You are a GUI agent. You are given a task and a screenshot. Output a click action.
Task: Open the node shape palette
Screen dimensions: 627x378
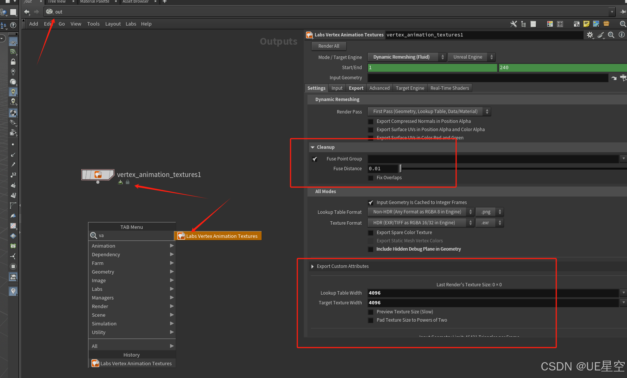[560, 24]
